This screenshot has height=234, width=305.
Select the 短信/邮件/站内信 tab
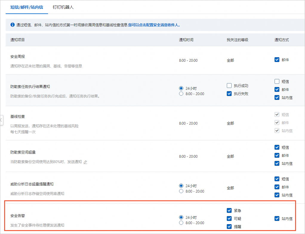[27, 7]
